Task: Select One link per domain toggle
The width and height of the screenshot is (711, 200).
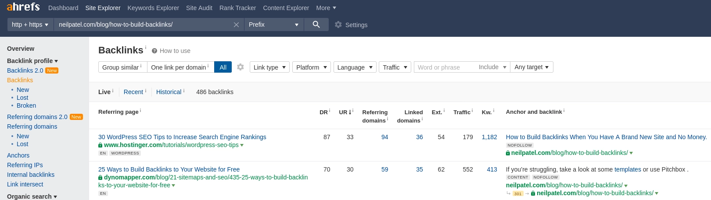Action: (180, 67)
